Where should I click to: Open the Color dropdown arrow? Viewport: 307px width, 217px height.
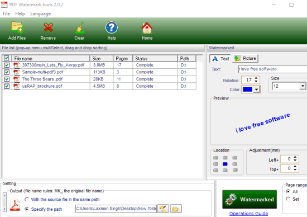click(x=256, y=89)
